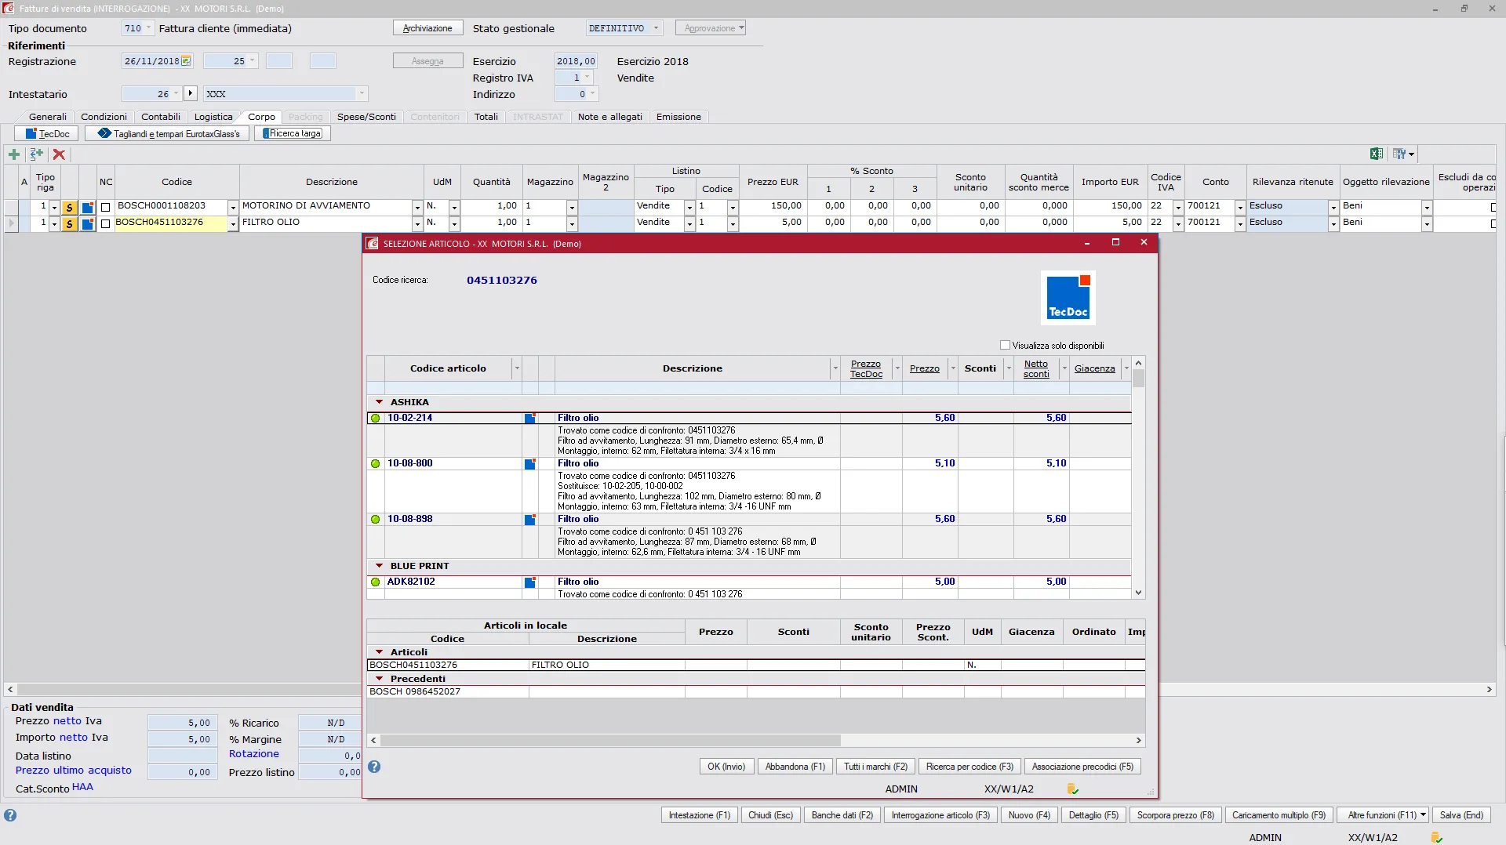Screen dimensions: 1506x845
Task: Toggle the Escludi checkbox on the second invoice row
Action: click(1493, 223)
